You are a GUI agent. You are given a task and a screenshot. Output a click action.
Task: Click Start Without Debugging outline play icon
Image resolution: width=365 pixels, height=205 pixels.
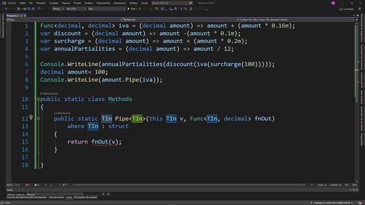pyautogui.click(x=140, y=9)
